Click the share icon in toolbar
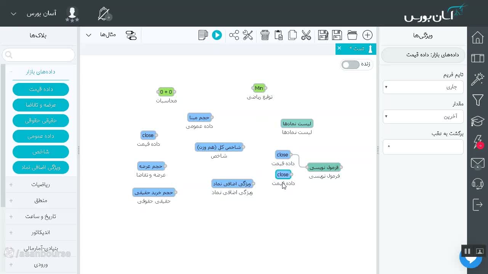488x274 pixels. click(234, 35)
